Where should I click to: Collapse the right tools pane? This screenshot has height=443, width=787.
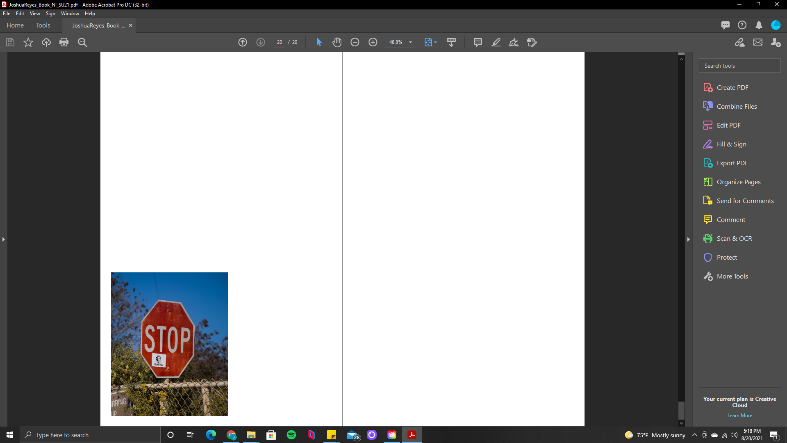pyautogui.click(x=689, y=239)
